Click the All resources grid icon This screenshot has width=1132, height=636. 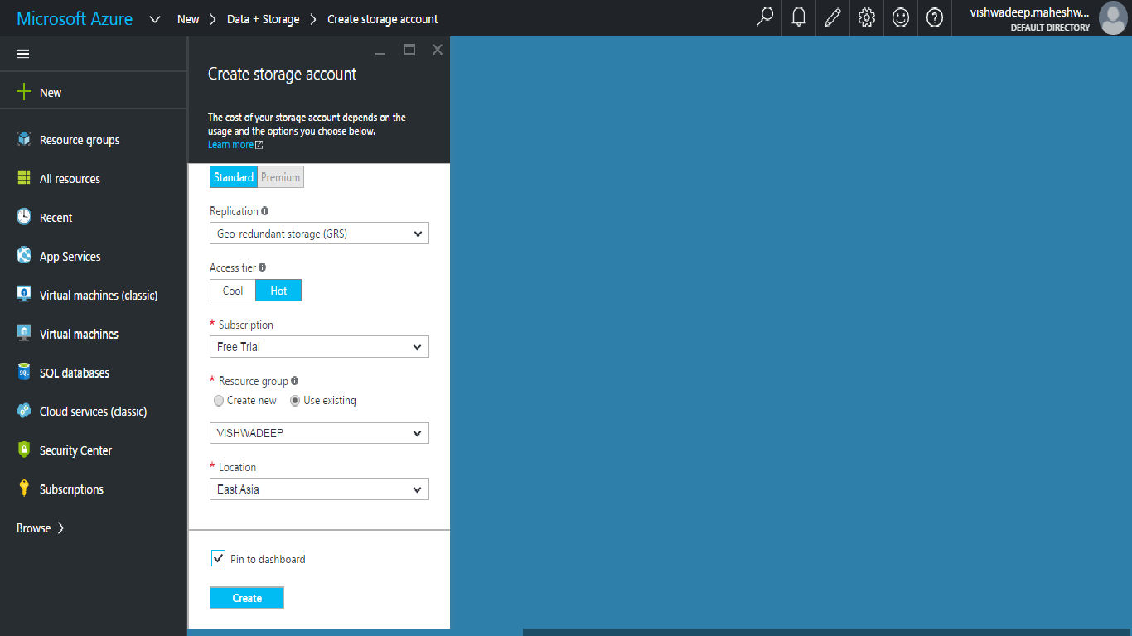click(x=24, y=178)
